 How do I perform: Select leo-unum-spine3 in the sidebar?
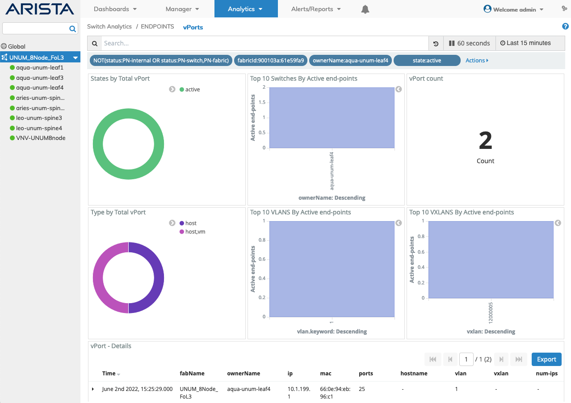[39, 118]
